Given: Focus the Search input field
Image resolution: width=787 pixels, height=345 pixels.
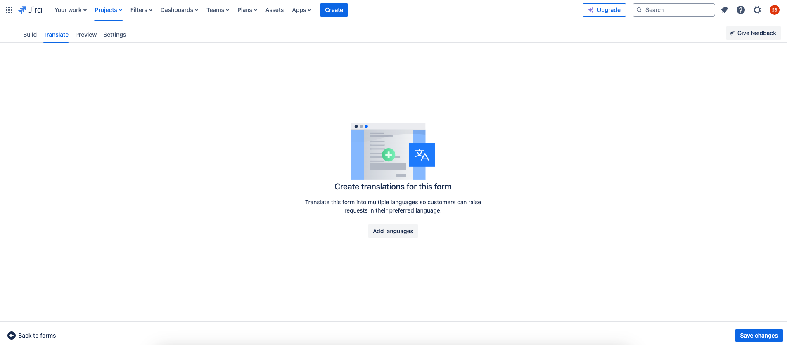Looking at the screenshot, I should tap(677, 10).
